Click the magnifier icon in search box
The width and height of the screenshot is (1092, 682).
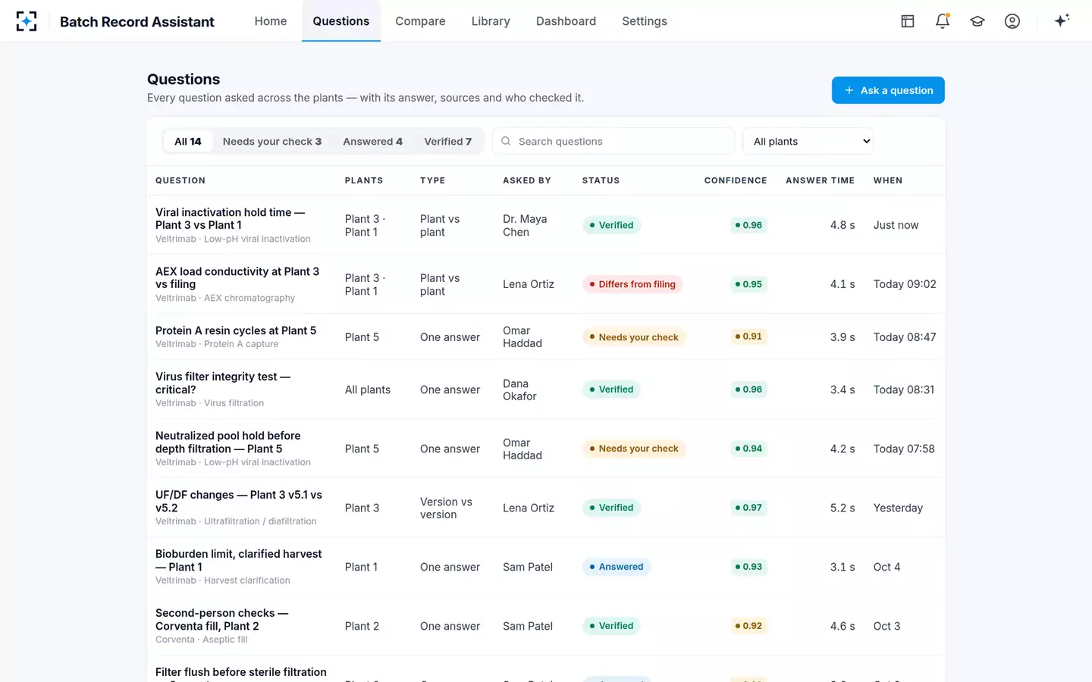(506, 141)
